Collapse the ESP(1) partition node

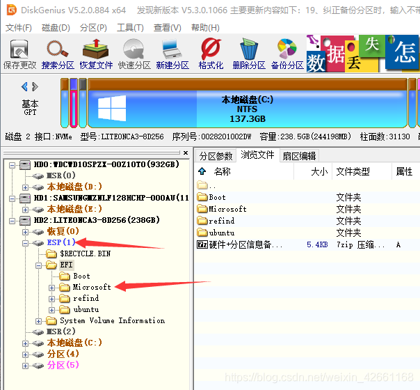click(26, 243)
